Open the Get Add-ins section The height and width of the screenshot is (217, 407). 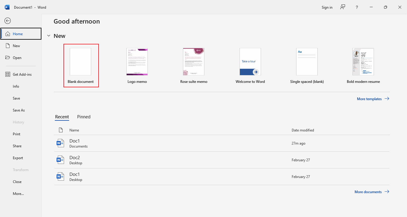20,74
